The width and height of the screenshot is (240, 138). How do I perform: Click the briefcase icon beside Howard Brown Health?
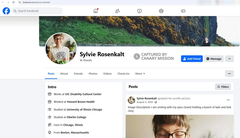tap(49, 102)
